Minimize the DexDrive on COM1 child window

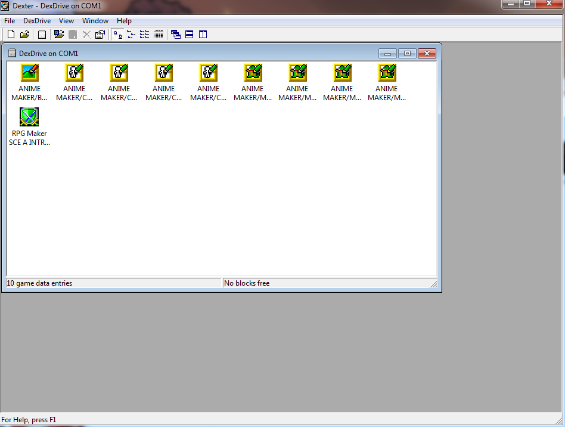(388, 54)
